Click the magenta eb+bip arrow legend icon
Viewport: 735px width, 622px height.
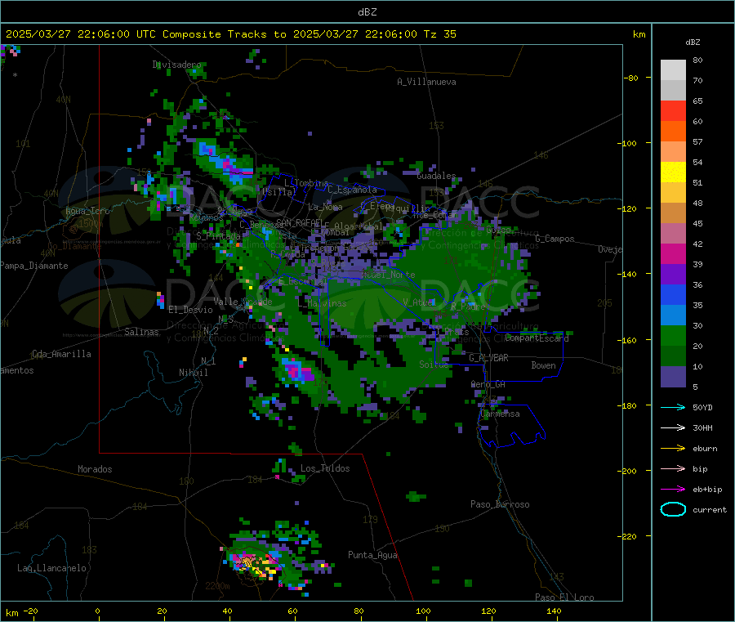click(673, 490)
